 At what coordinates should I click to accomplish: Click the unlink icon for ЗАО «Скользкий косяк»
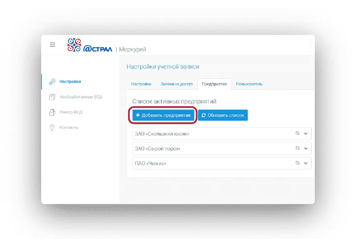point(297,133)
